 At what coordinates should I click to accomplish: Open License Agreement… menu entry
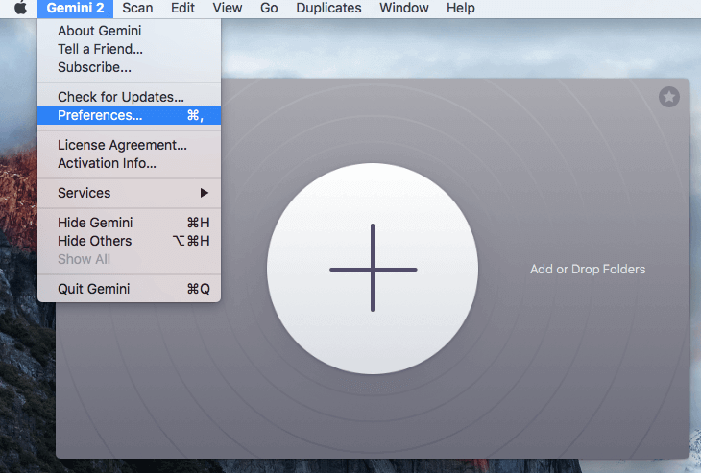pyautogui.click(x=122, y=145)
